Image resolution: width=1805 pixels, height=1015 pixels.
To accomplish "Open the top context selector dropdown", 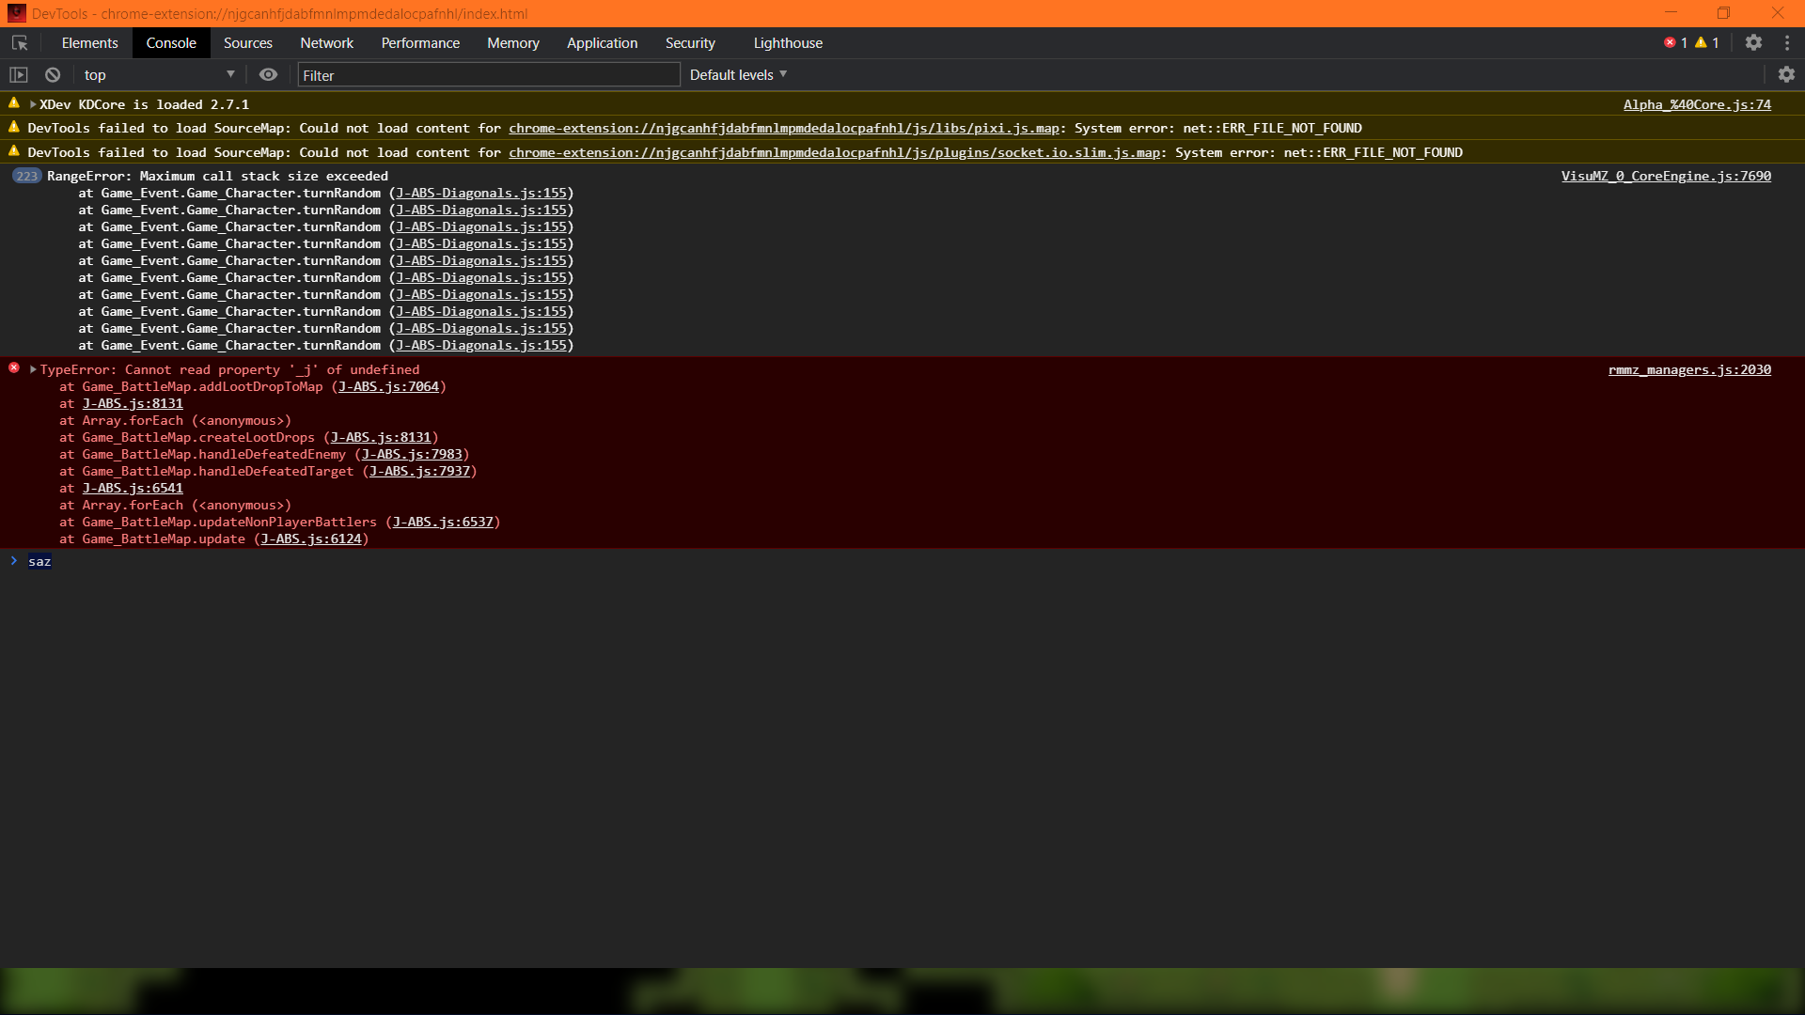I will point(159,75).
